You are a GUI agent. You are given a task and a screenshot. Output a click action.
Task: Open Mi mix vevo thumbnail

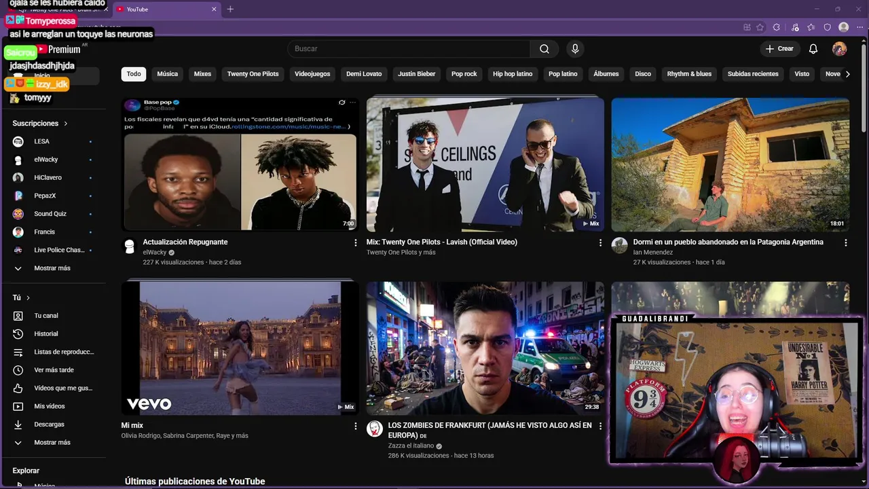[240, 348]
